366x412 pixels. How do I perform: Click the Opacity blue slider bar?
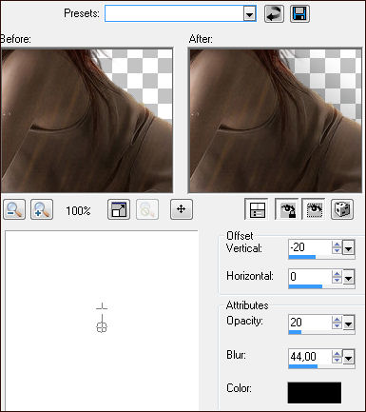pyautogui.click(x=295, y=332)
